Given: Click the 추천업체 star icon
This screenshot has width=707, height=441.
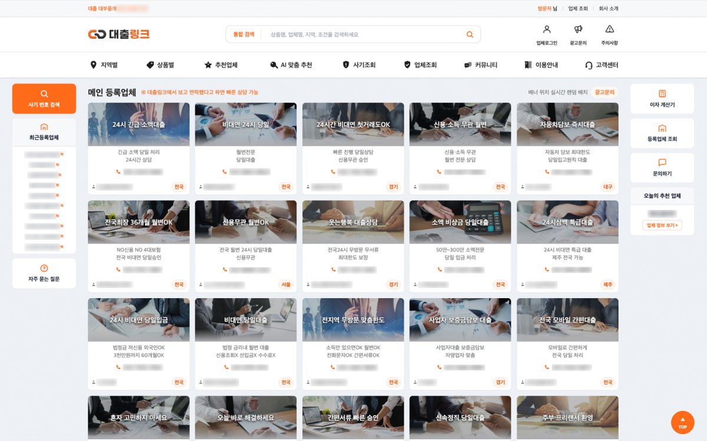Looking at the screenshot, I should [x=208, y=65].
